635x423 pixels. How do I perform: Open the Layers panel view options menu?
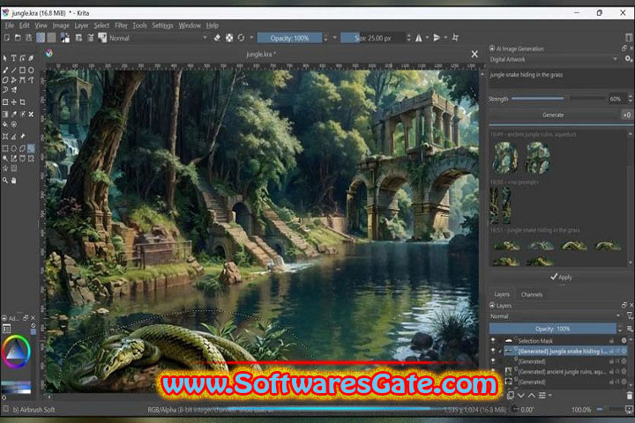click(x=630, y=329)
